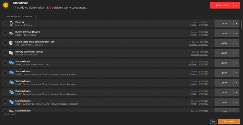Screen dimensions: 243x125
Task: Expand the Update dropdown for Human Interface Devices
Action: (236, 33)
